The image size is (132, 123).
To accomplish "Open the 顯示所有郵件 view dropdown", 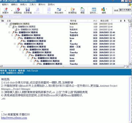I will click(125, 10).
